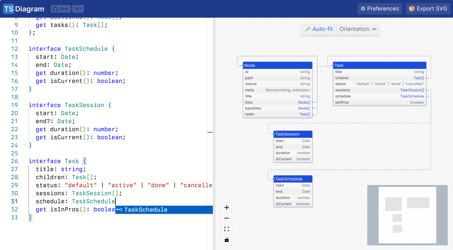Click the 'schedule' row in Task
453x250 pixels.
[380, 96]
